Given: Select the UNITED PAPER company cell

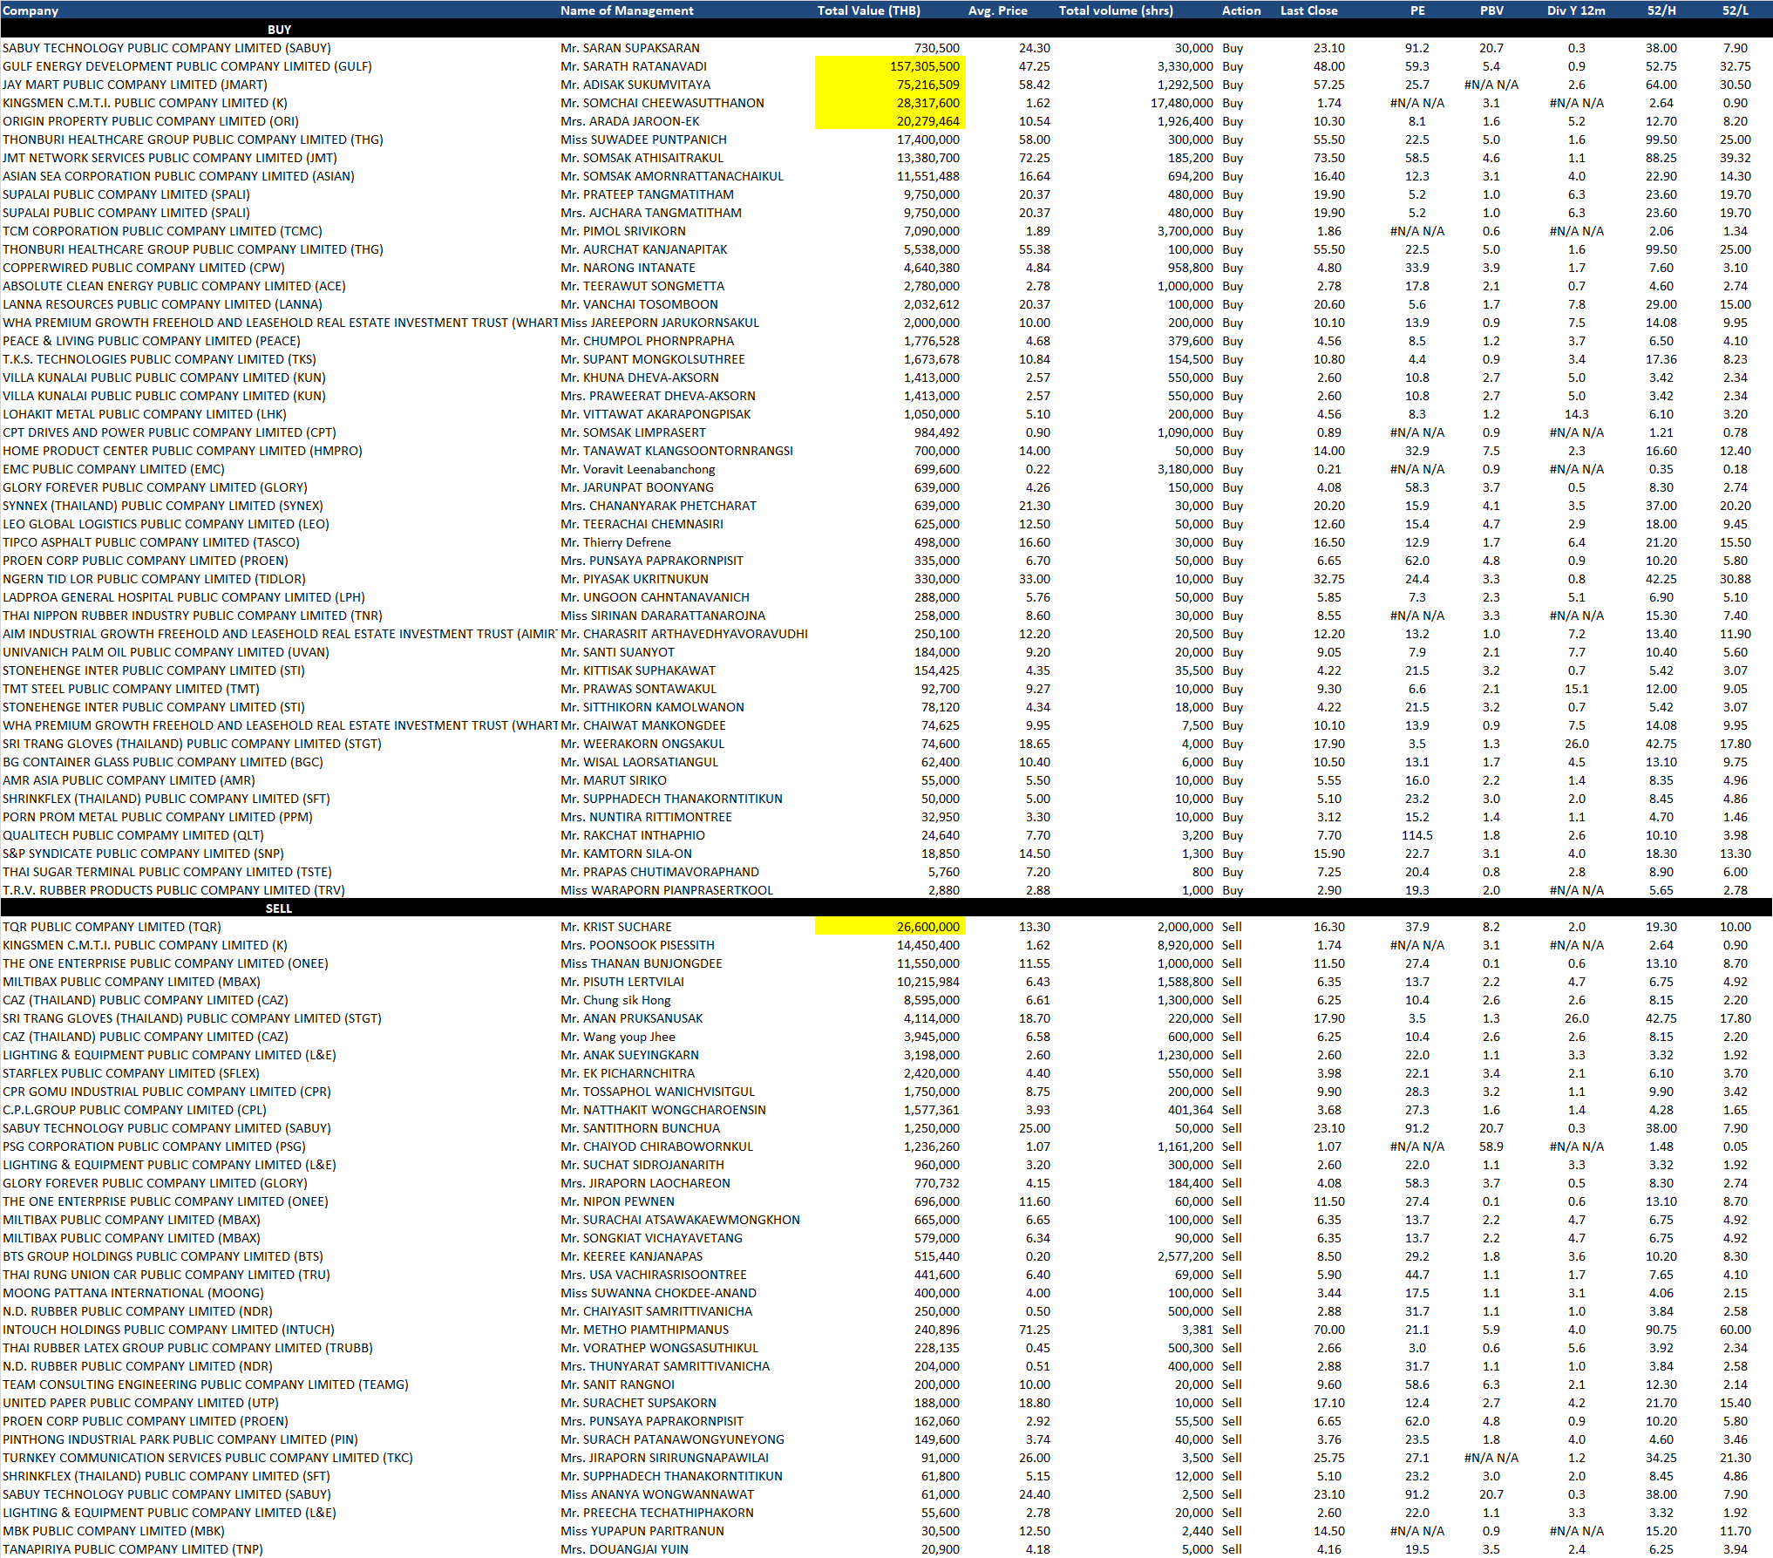Looking at the screenshot, I should [140, 1403].
